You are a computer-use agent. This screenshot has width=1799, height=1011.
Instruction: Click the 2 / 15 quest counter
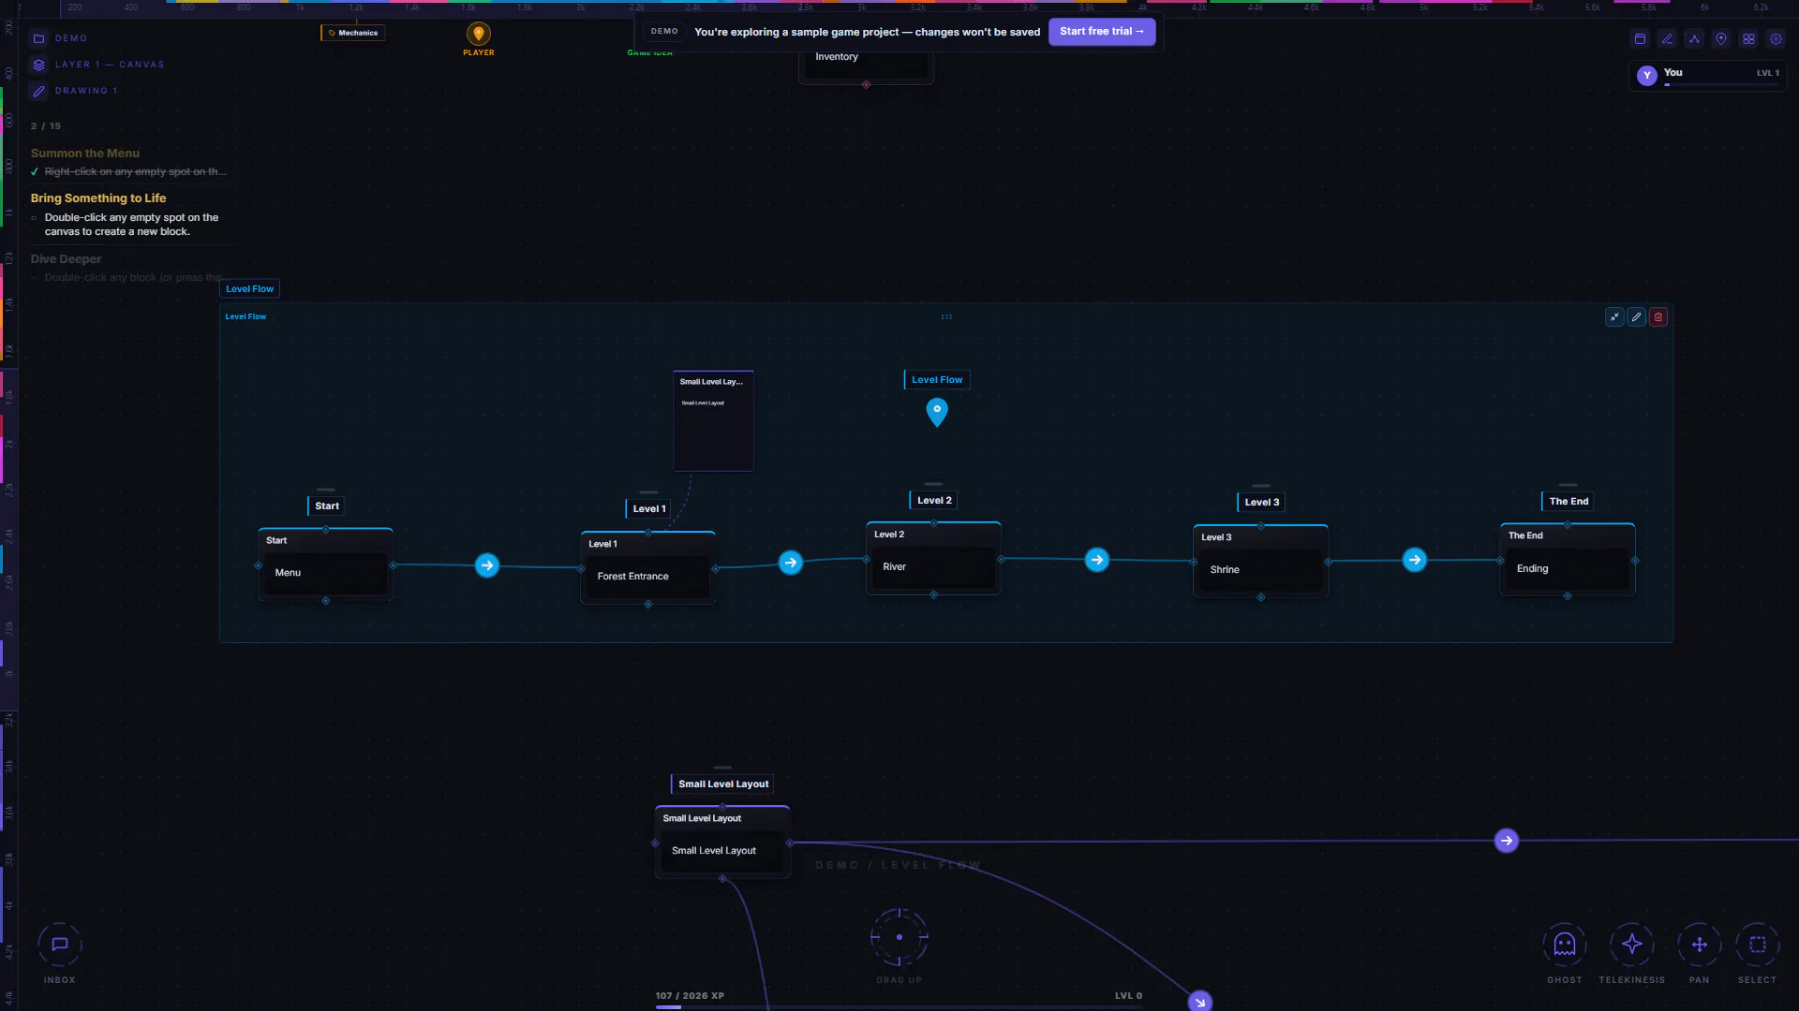point(46,126)
